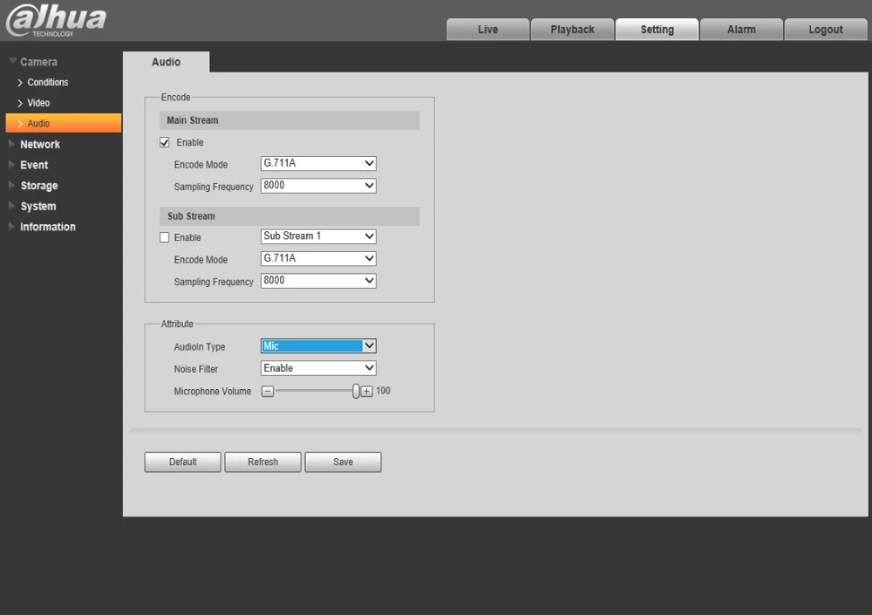Viewport: 872px width, 615px height.
Task: Click the Default button
Action: (x=182, y=462)
